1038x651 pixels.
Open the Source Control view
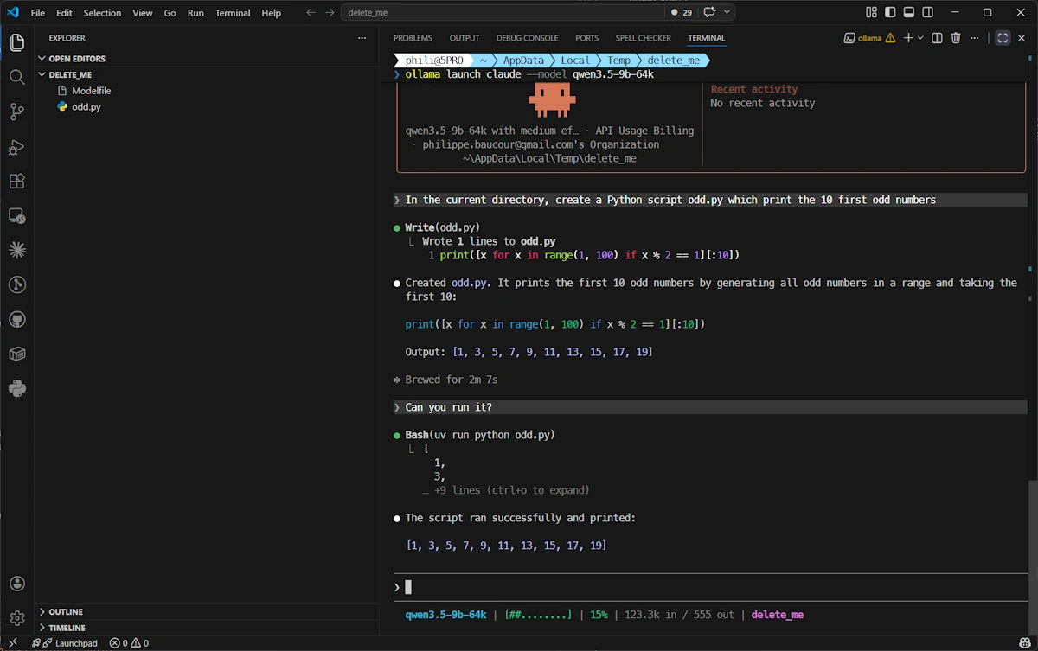tap(16, 112)
